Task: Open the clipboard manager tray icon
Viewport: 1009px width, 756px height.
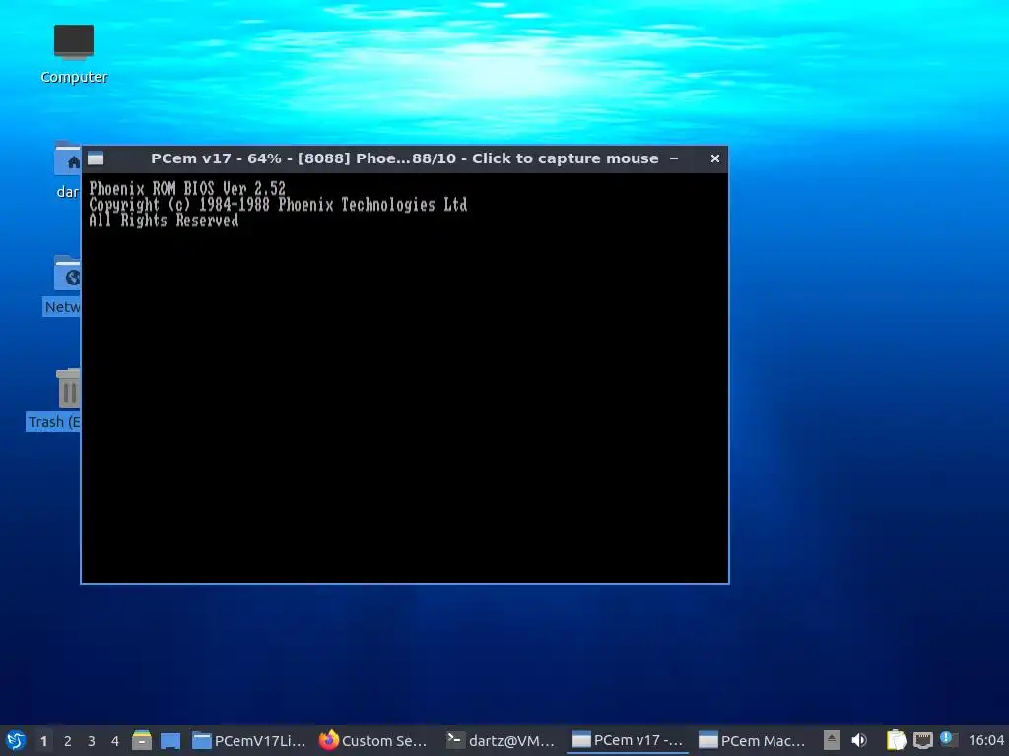Action: [896, 740]
